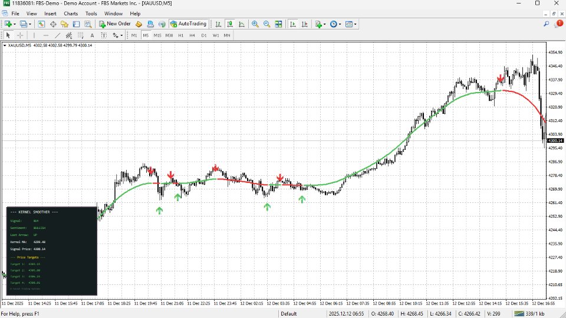The height and width of the screenshot is (318, 566).
Task: Switch timeframe to M30
Action: tap(169, 35)
